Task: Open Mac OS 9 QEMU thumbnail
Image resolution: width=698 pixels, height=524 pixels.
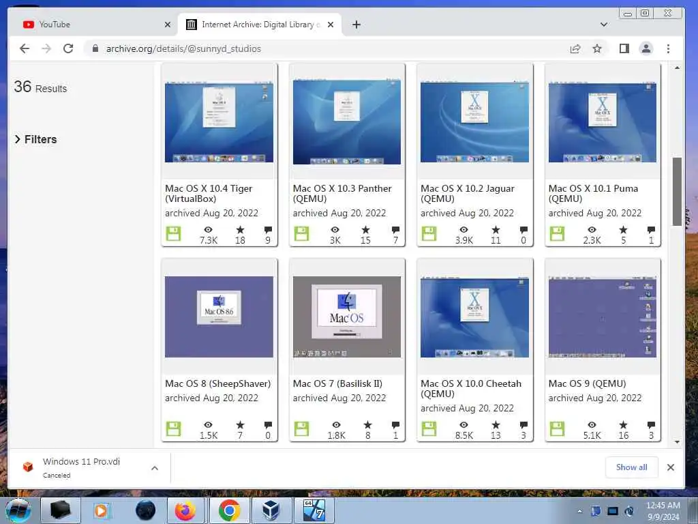Action: coord(603,317)
